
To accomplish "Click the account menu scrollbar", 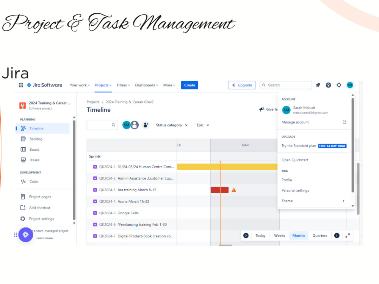I will (x=352, y=145).
